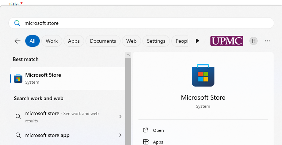
Task: Click the large Microsoft Store icon
Action: pyautogui.click(x=203, y=75)
